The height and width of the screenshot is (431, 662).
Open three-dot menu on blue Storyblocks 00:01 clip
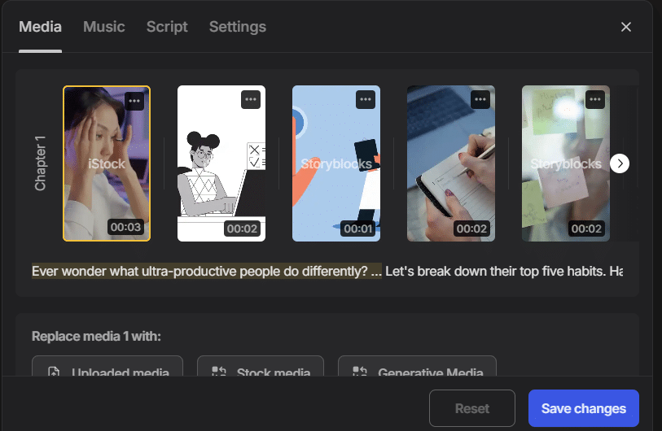click(365, 99)
